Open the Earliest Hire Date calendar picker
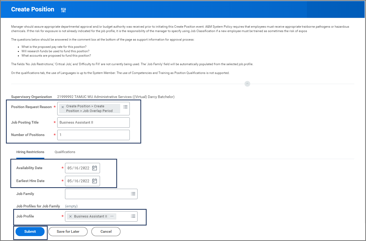Viewport: 366px width, 241px height. (95, 181)
